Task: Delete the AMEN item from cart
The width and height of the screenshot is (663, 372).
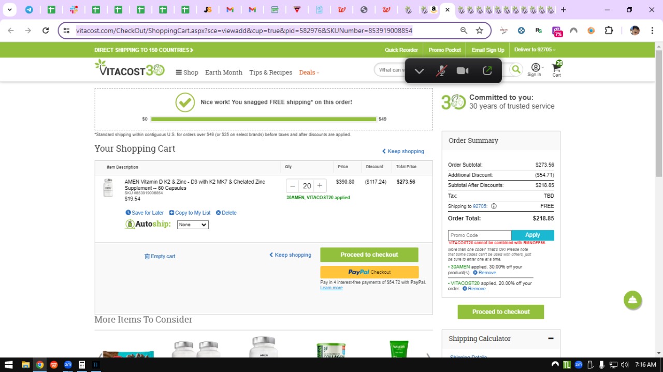Action: coord(226,213)
